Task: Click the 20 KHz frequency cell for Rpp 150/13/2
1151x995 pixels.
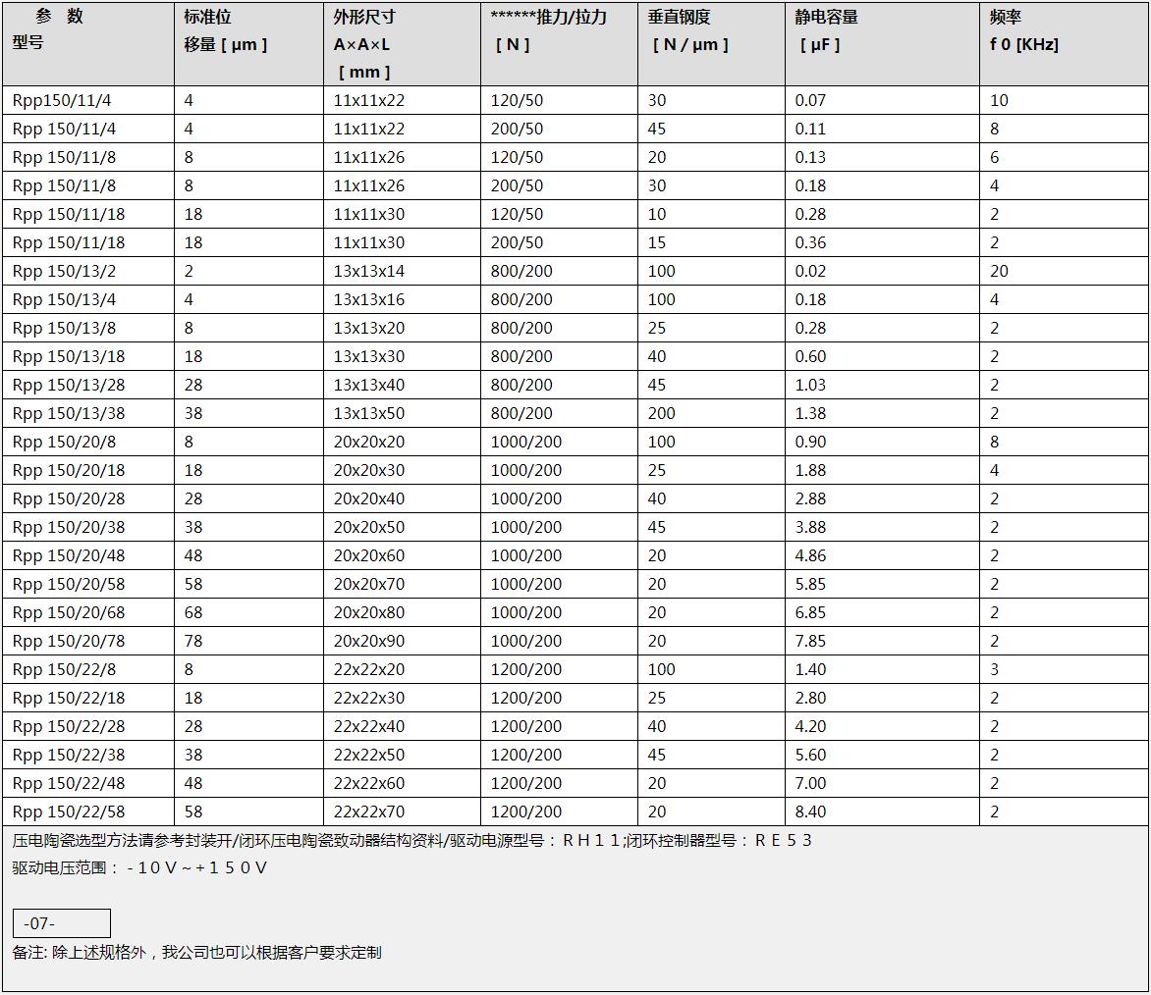Action: point(999,271)
